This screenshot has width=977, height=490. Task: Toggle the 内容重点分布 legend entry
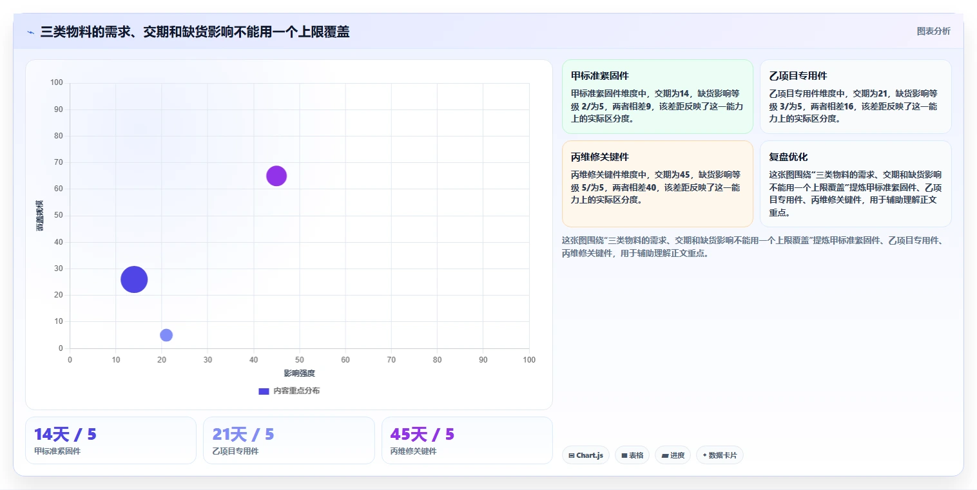pos(289,391)
